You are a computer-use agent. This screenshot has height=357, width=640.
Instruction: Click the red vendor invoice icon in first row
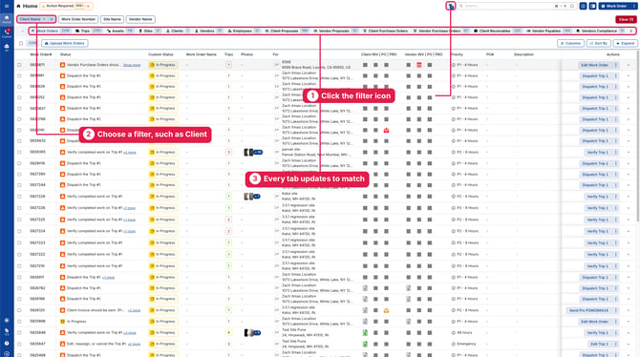(418, 65)
